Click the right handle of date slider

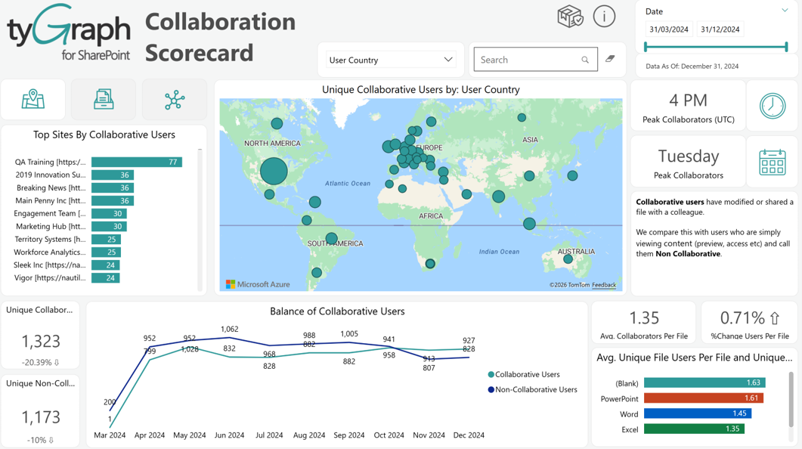point(786,47)
